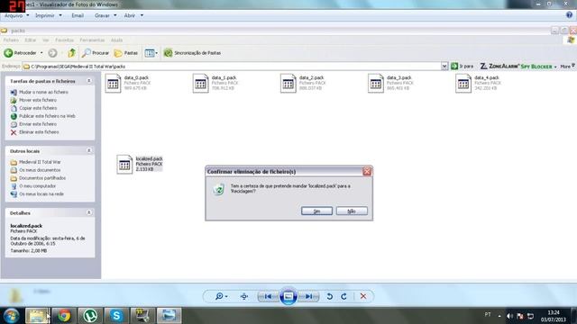Click the grey forward arrow button

pos(52,53)
